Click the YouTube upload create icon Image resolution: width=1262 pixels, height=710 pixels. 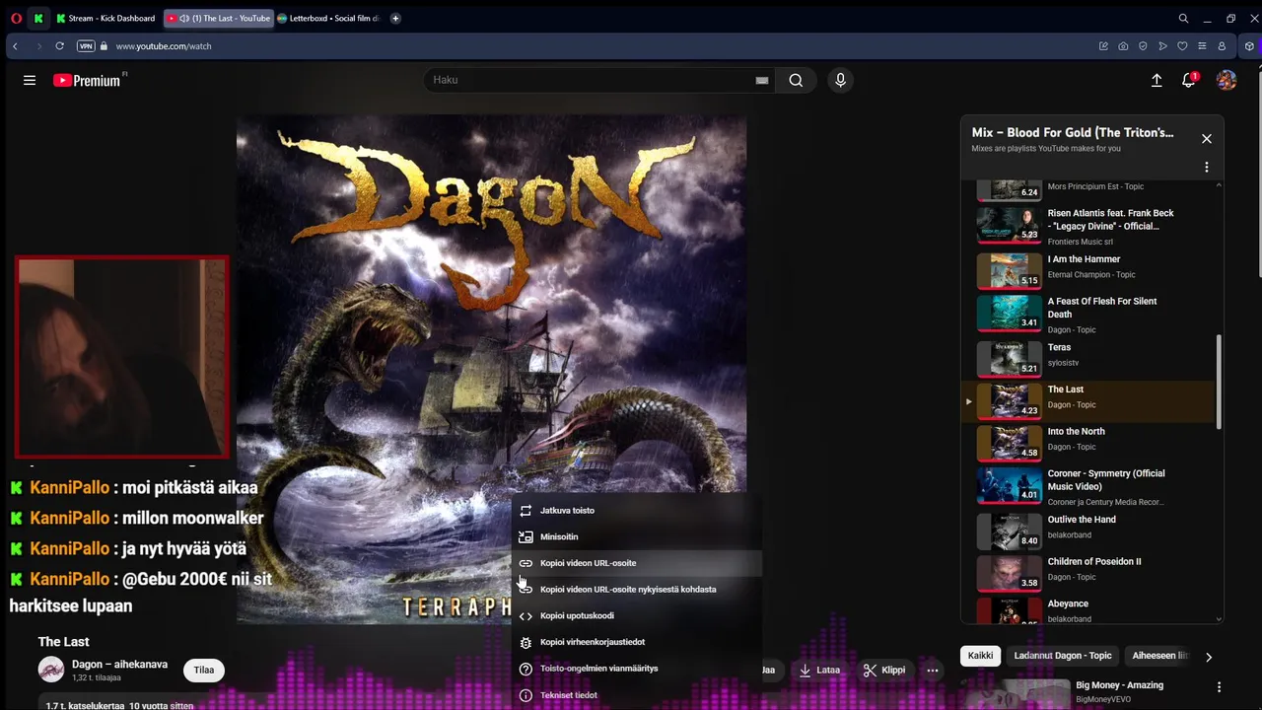(1157, 80)
